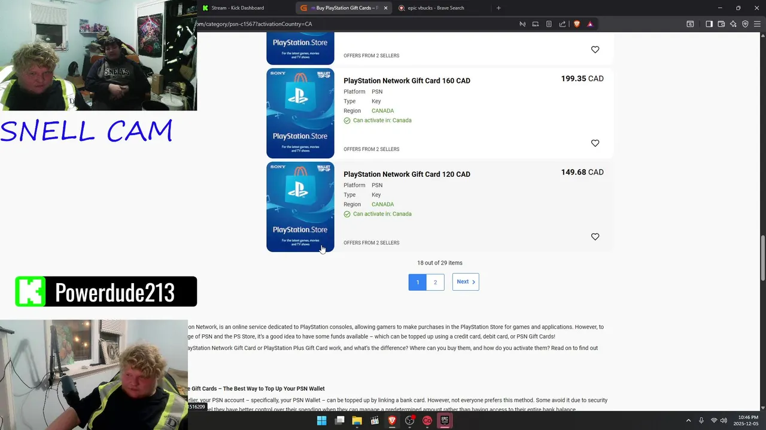The width and height of the screenshot is (766, 430).
Task: Open the volume speaker tray icon
Action: pos(724,420)
